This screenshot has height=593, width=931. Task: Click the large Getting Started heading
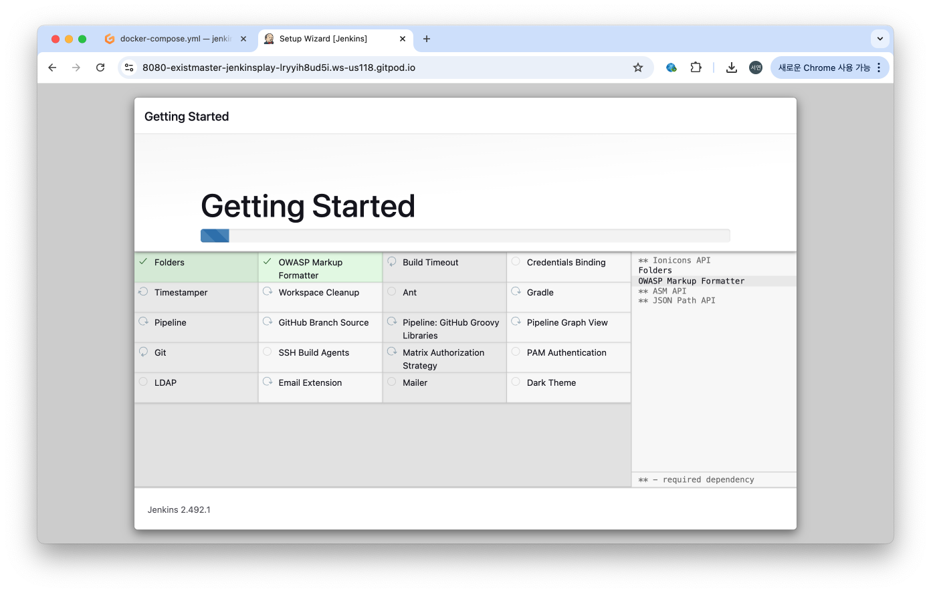click(x=308, y=206)
